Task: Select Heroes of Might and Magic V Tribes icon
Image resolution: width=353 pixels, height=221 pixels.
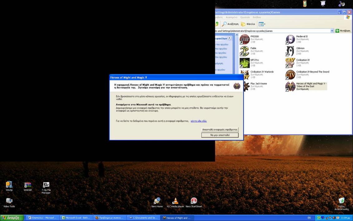Action: tap(290, 86)
